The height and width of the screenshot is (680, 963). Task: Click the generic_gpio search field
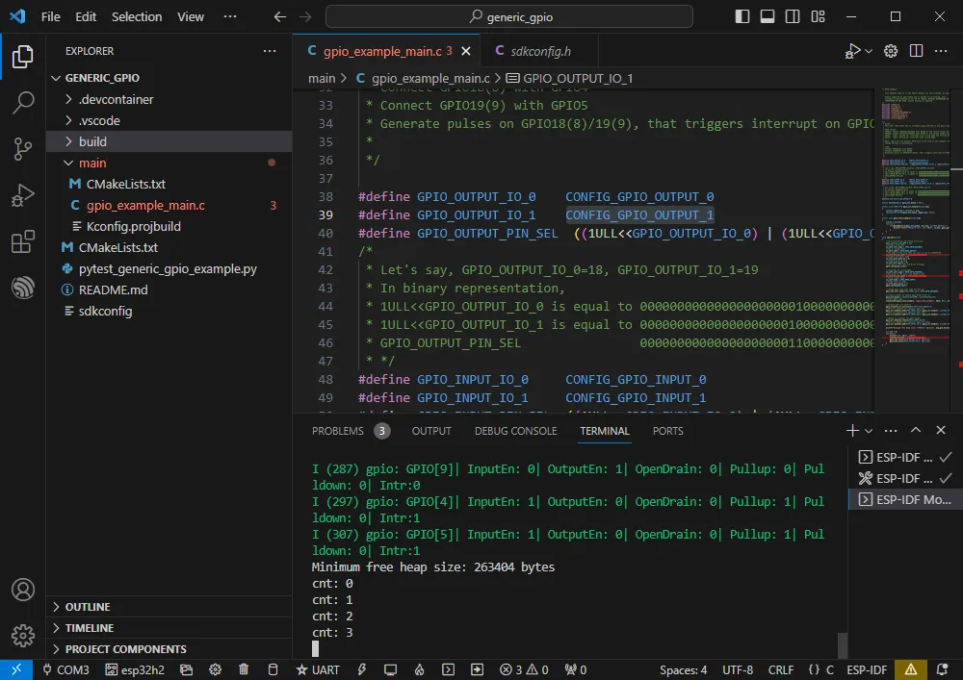(x=509, y=16)
